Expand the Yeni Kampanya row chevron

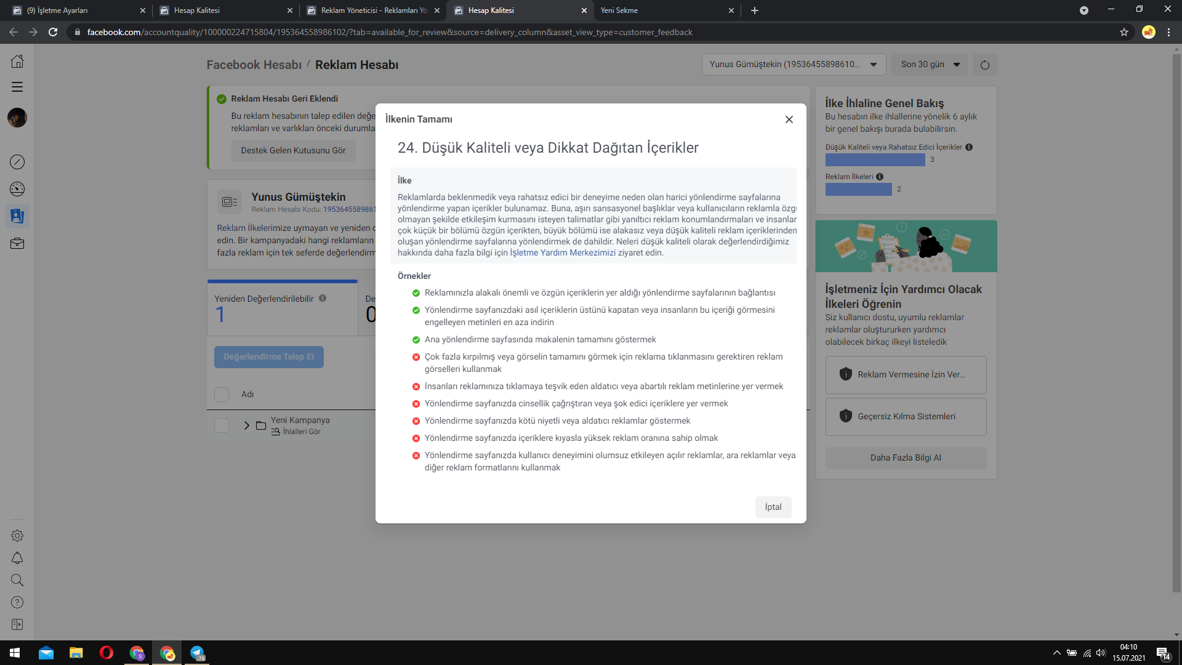247,425
